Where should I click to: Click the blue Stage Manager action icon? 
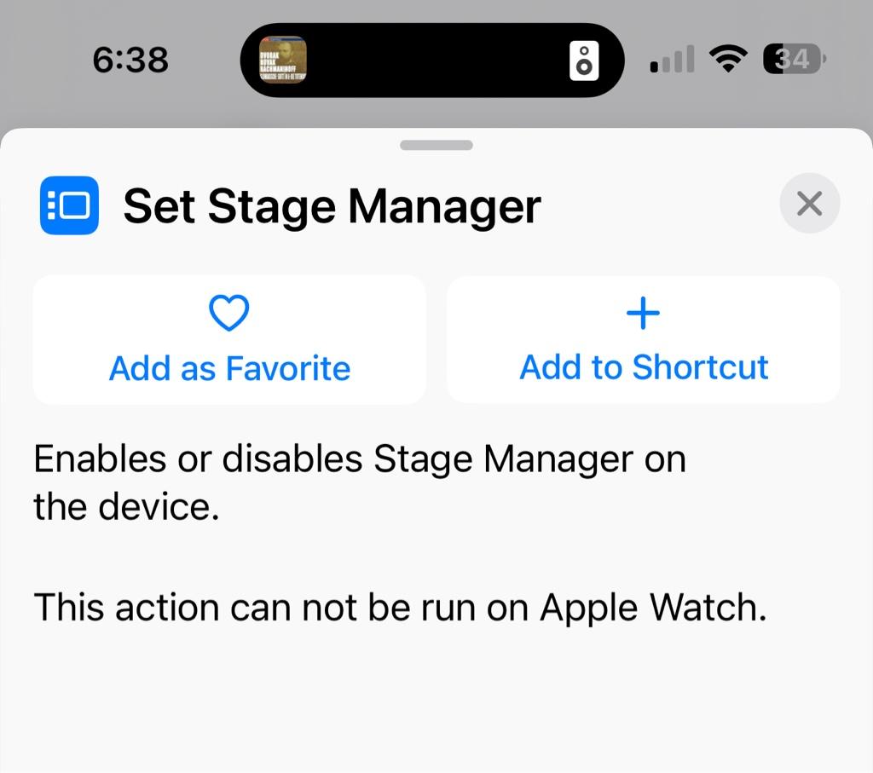coord(69,205)
